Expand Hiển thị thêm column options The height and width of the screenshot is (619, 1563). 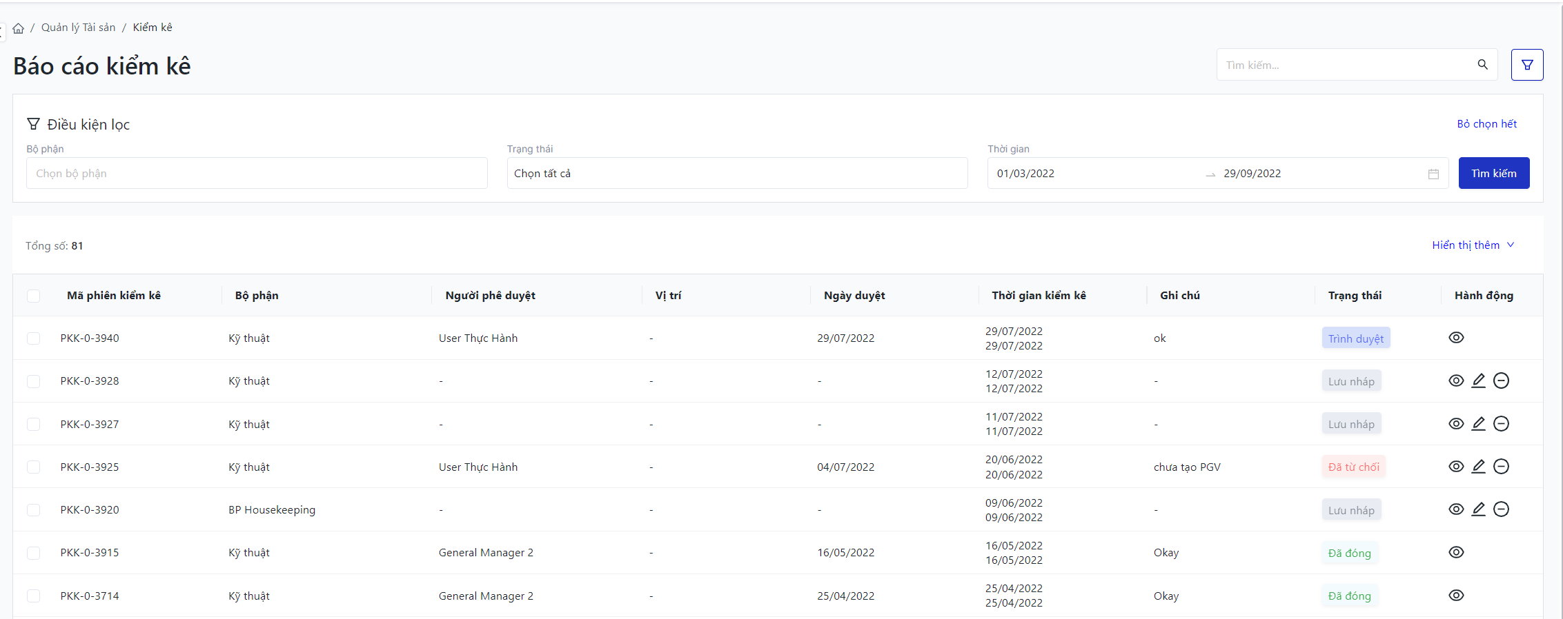(x=1473, y=245)
